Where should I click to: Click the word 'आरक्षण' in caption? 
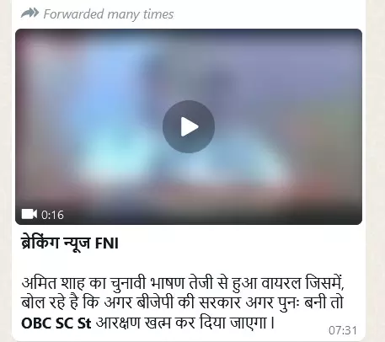pos(117,323)
